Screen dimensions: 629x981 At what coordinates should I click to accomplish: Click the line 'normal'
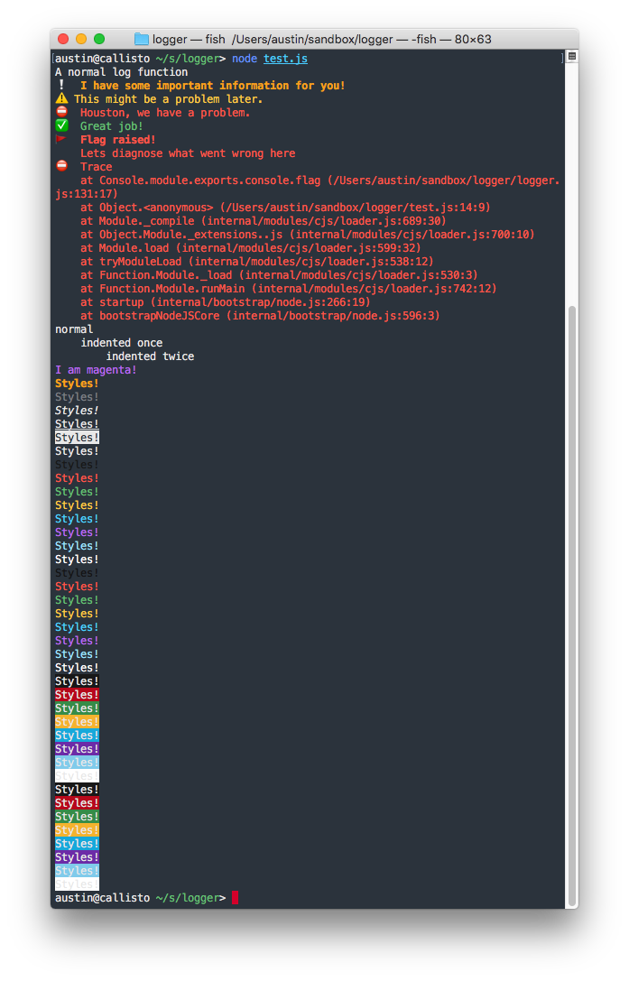74,329
